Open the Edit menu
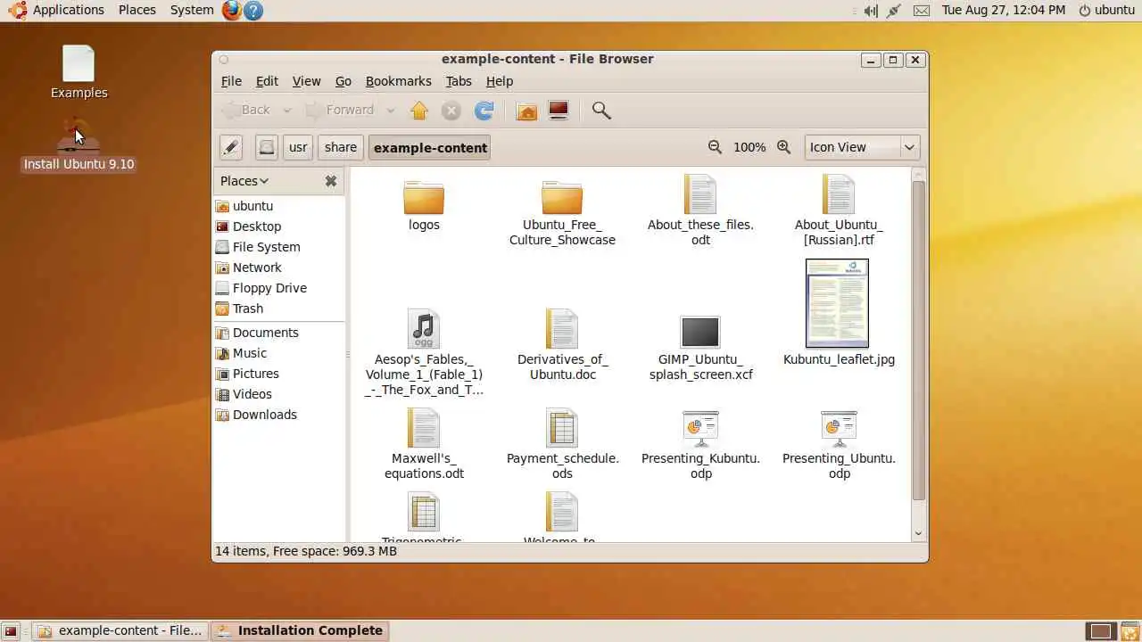Screen dimensions: 1142x642 pyautogui.click(x=267, y=81)
